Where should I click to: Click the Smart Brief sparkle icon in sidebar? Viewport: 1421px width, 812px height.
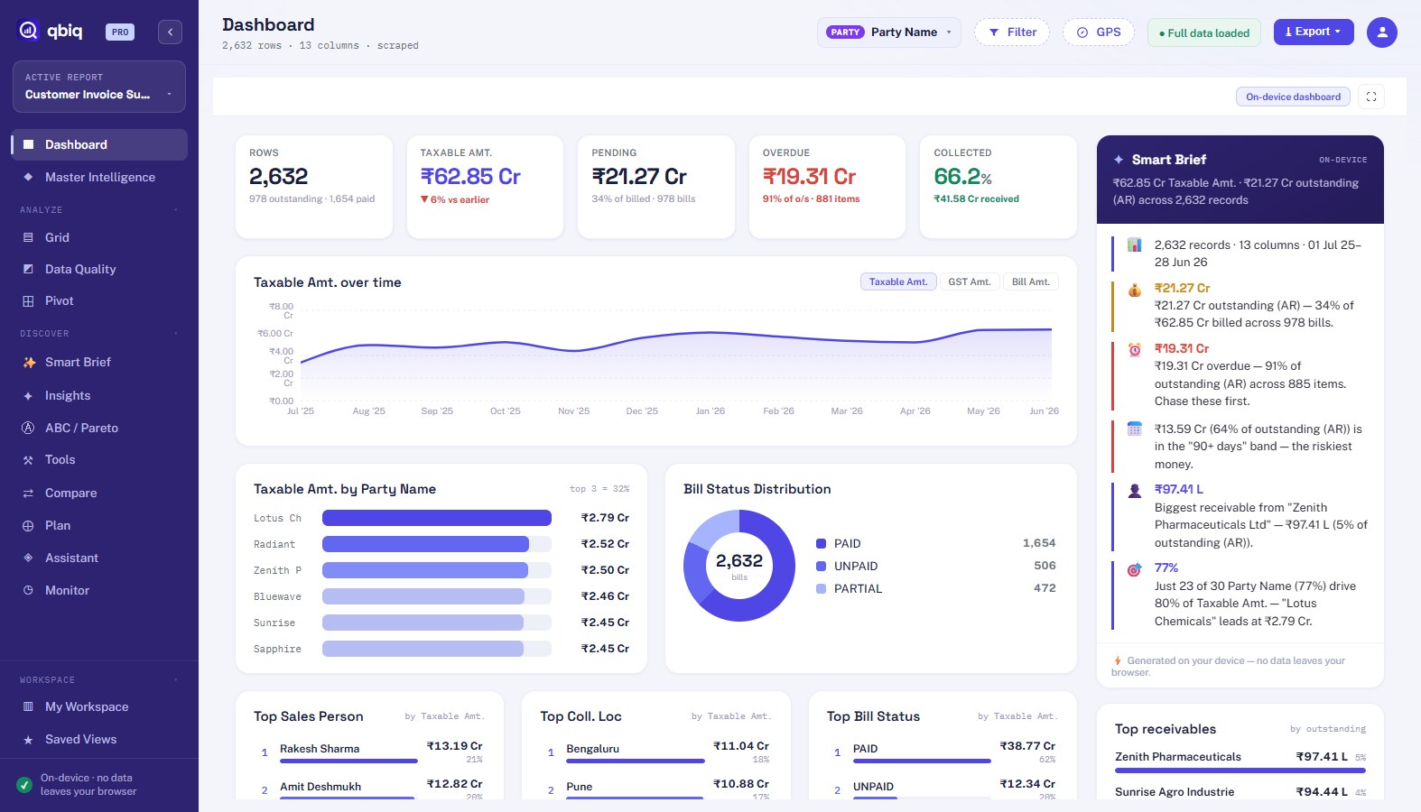(x=29, y=362)
